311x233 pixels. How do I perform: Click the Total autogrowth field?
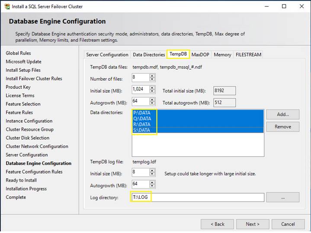pos(224,102)
